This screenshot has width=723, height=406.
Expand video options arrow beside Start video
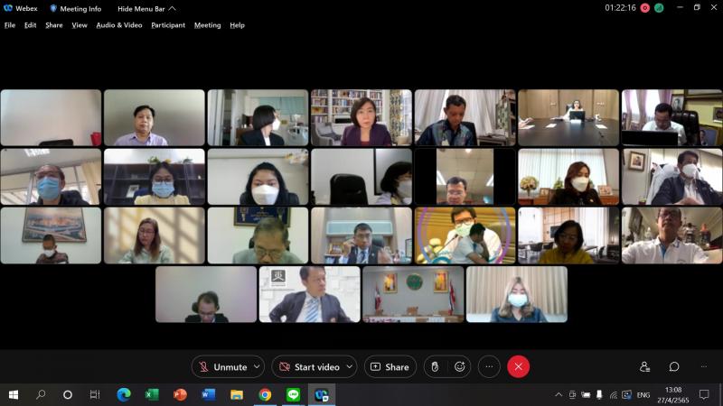pos(350,367)
